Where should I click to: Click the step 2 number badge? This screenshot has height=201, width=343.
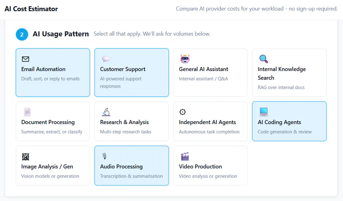click(22, 35)
